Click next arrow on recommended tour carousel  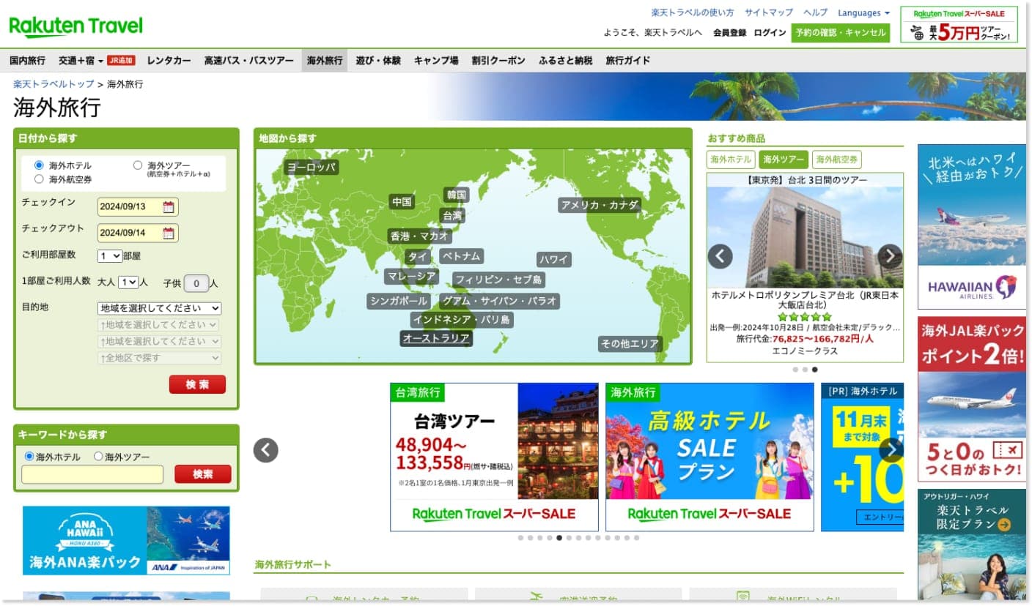889,256
